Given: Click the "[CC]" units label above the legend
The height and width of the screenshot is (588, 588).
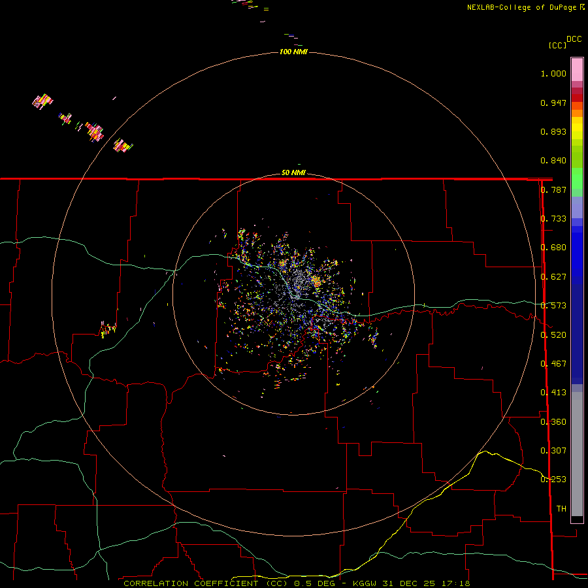Looking at the screenshot, I should [558, 45].
